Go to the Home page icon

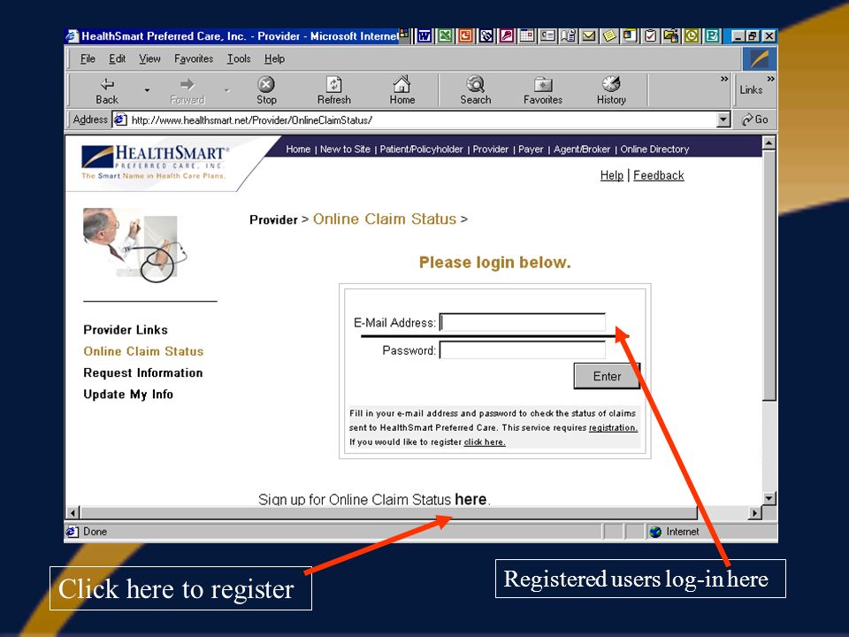point(402,84)
